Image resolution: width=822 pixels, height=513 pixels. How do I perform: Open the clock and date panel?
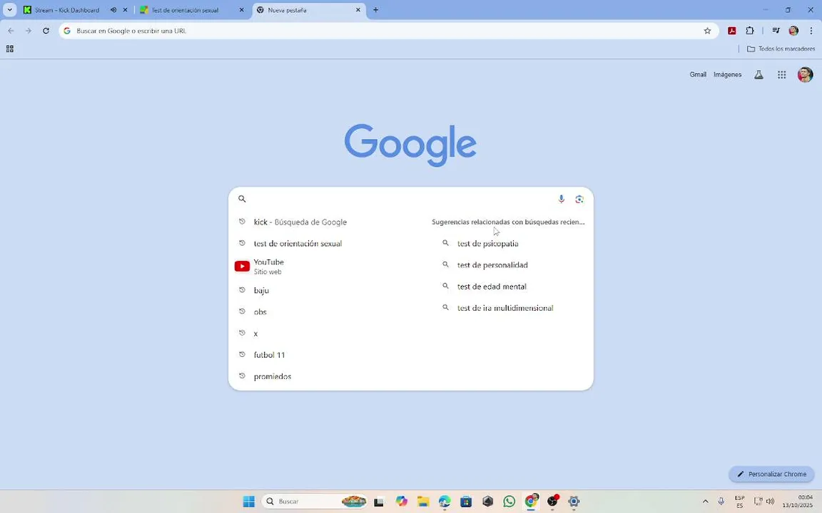(x=797, y=502)
